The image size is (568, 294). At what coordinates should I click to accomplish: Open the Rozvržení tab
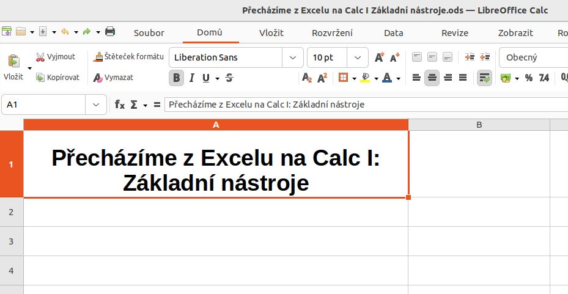[332, 33]
